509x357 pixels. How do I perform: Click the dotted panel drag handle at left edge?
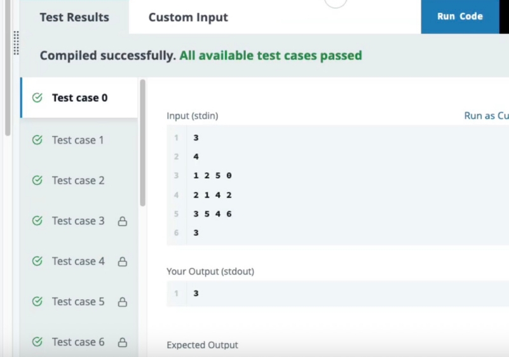[17, 43]
